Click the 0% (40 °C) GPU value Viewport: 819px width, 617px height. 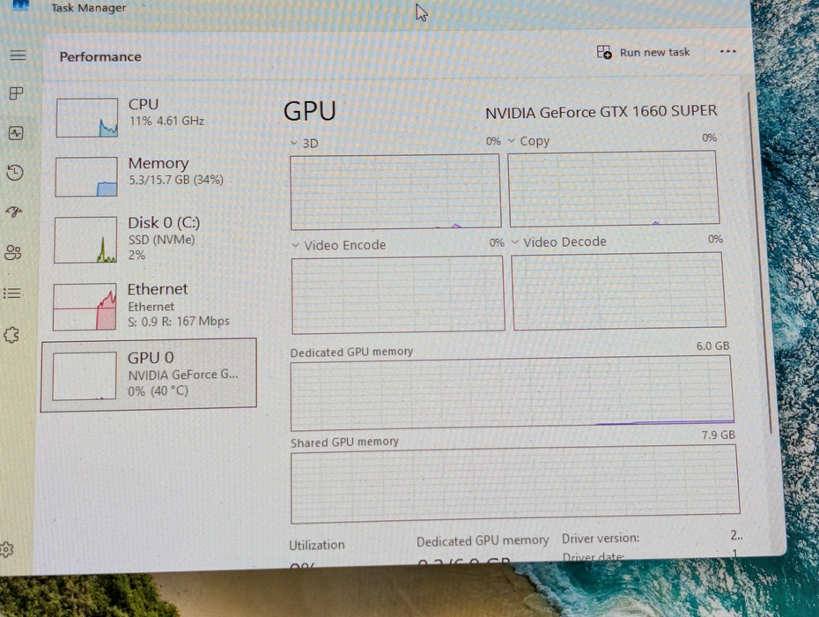pos(159,390)
